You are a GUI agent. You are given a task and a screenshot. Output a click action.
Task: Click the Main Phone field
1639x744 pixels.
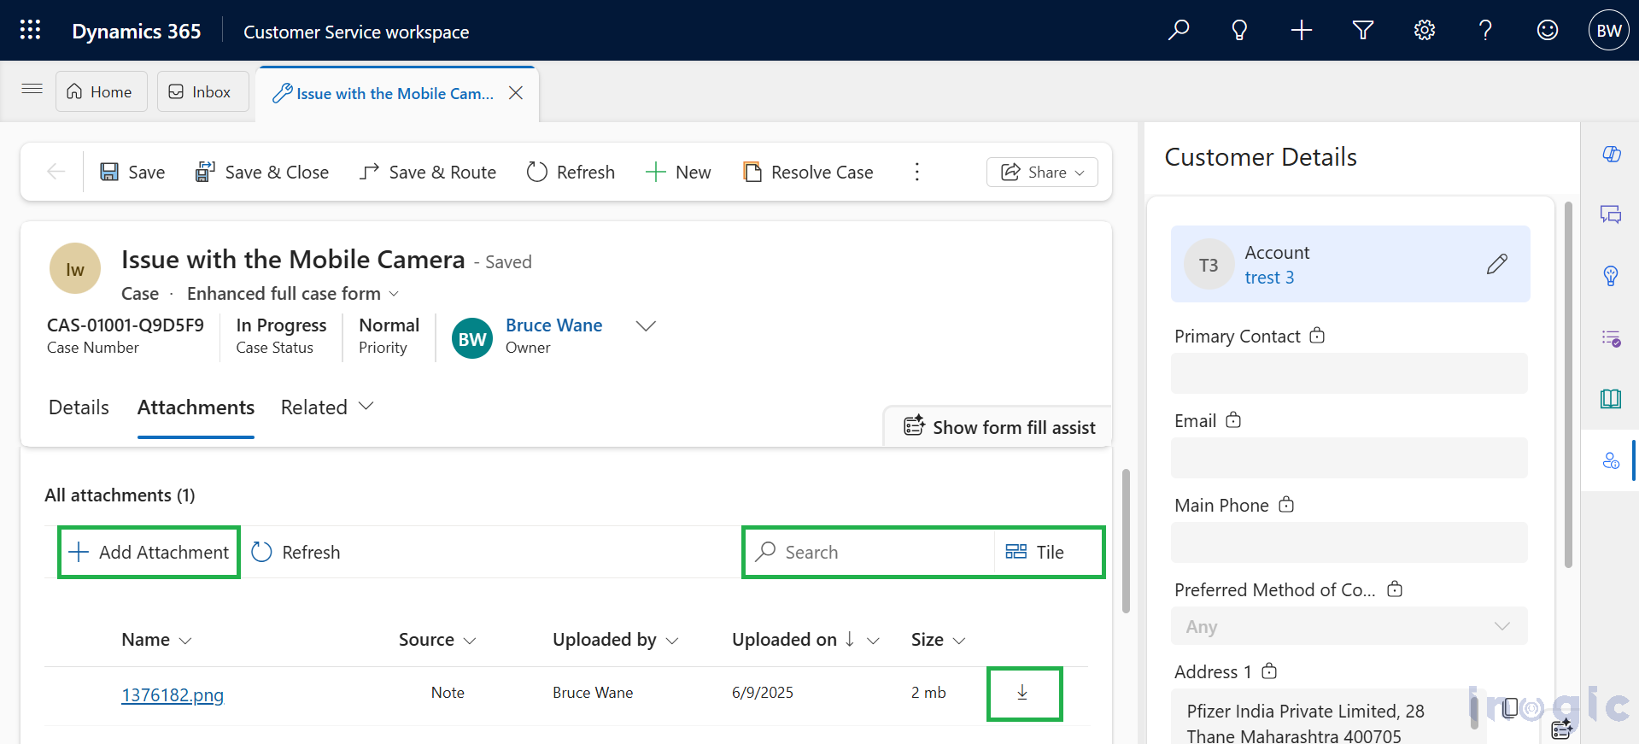point(1349,542)
